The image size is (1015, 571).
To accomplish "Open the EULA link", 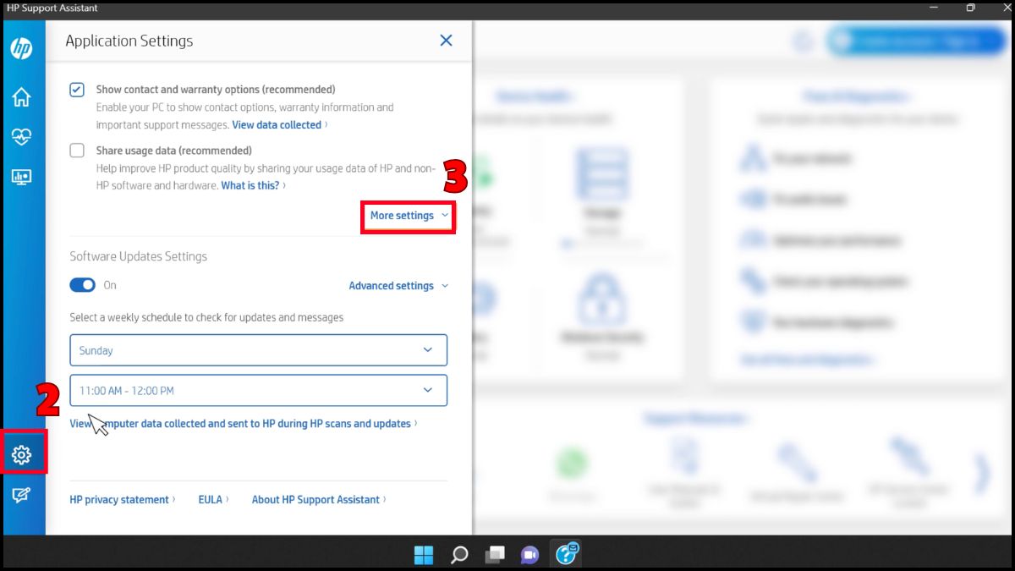I will (x=213, y=500).
